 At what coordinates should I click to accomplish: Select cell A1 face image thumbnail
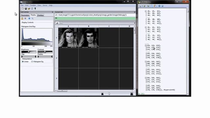pyautogui.click(x=69, y=37)
